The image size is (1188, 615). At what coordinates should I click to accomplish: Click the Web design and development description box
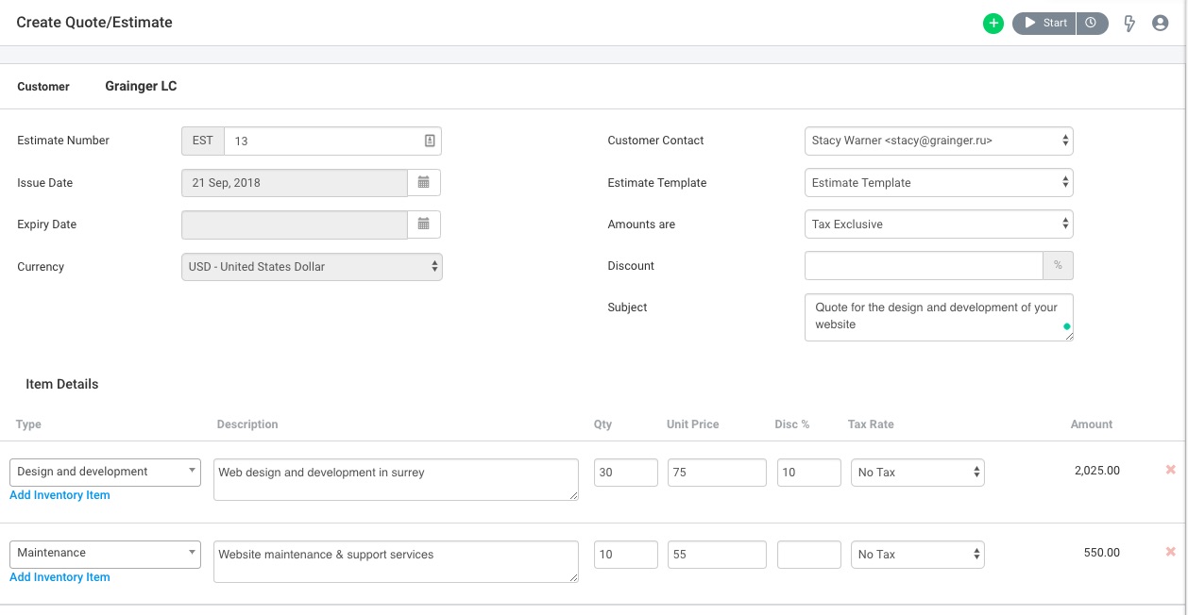(396, 479)
